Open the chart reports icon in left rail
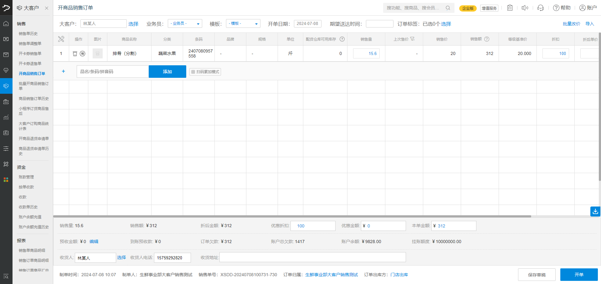 (x=6, y=117)
